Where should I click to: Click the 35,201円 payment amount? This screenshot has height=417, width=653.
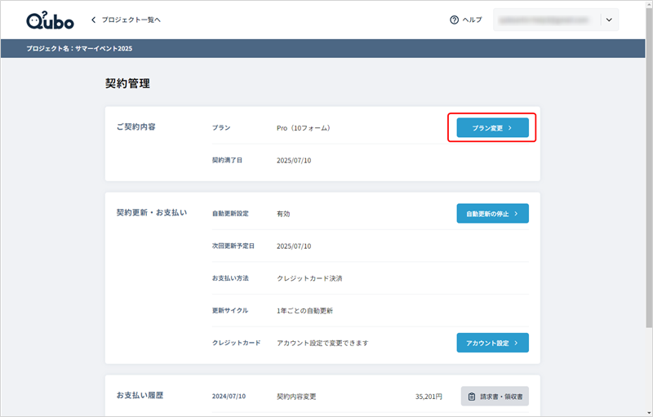(x=428, y=397)
